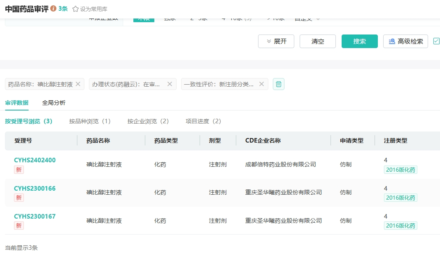
Task: Remove the 一致性评价 filter tag
Action: 261,84
